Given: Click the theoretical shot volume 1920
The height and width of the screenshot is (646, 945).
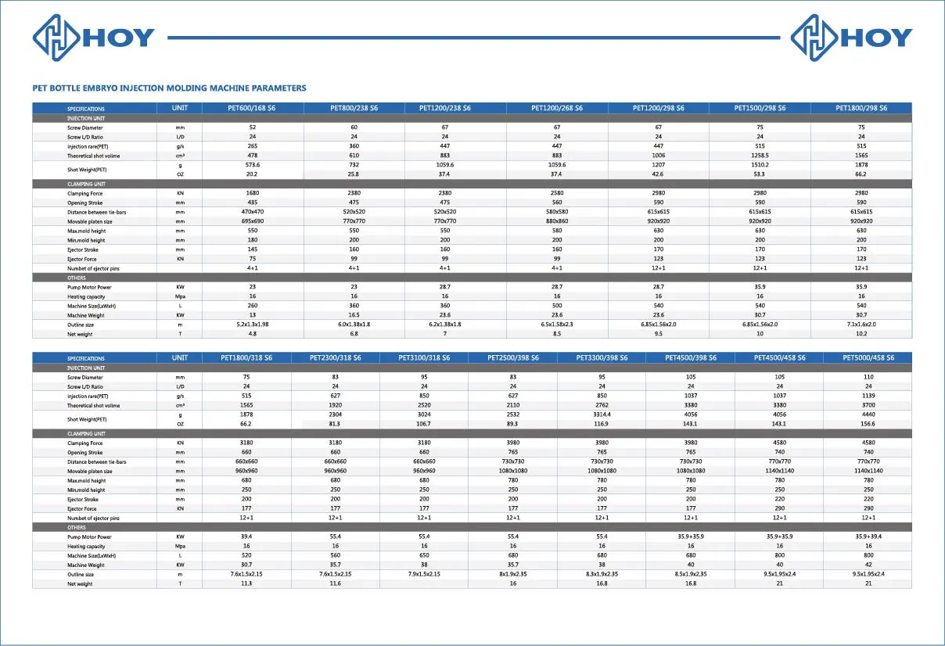Looking at the screenshot, I should (x=335, y=405).
